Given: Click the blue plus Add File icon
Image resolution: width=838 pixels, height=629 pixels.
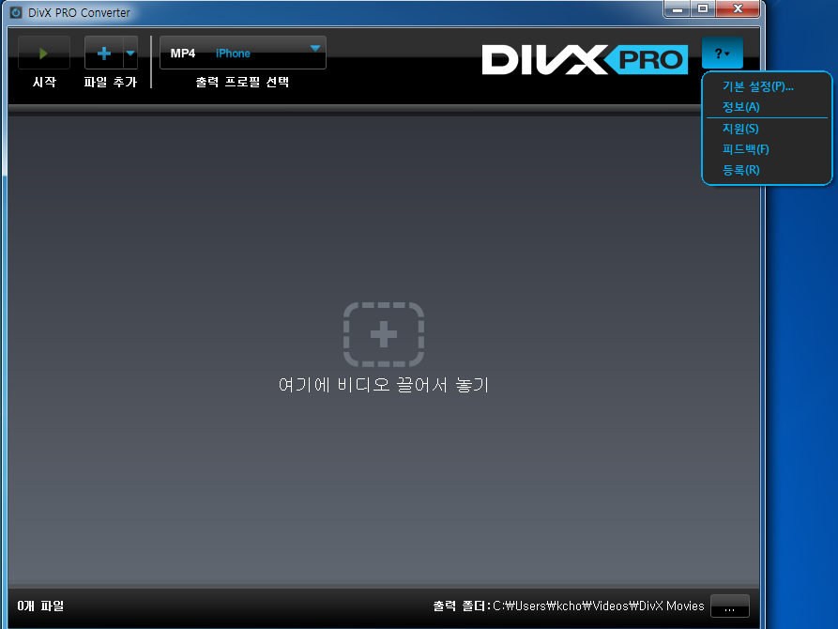Looking at the screenshot, I should pyautogui.click(x=104, y=53).
